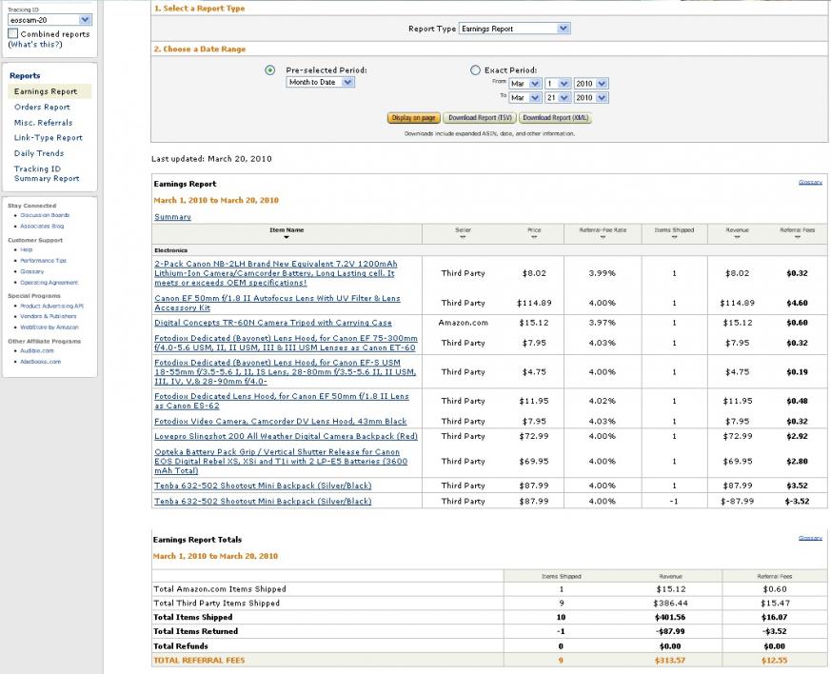Sort by Items Shipped column arrow

tap(674, 237)
